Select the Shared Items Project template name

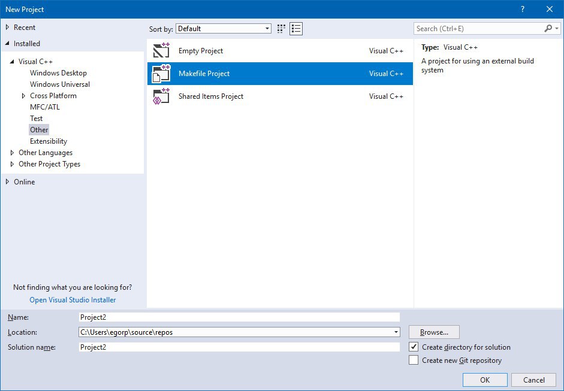[211, 96]
